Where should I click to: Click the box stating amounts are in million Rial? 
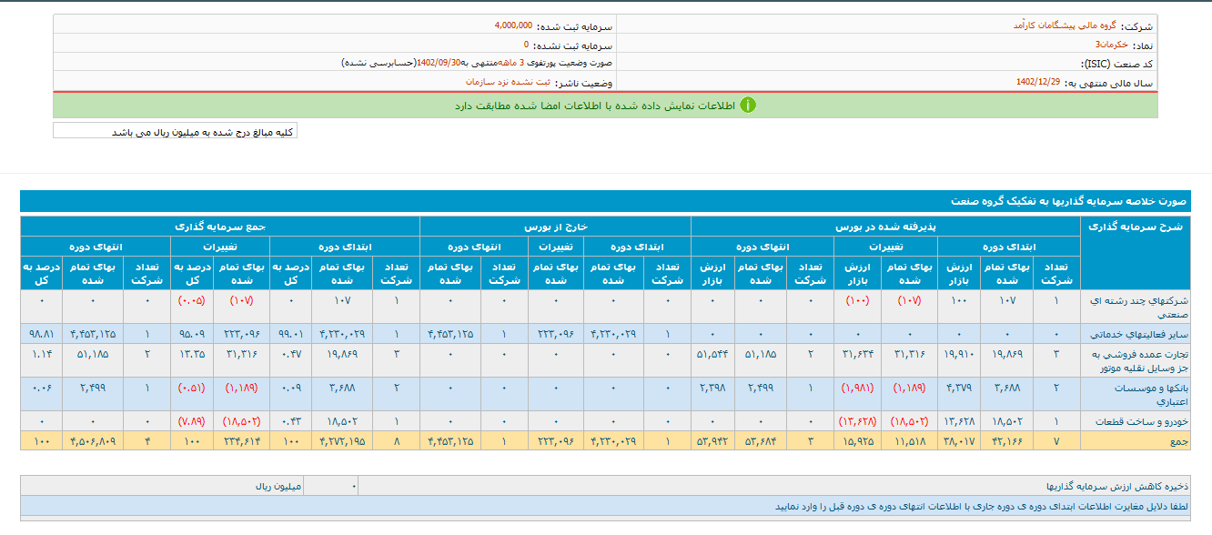[175, 132]
